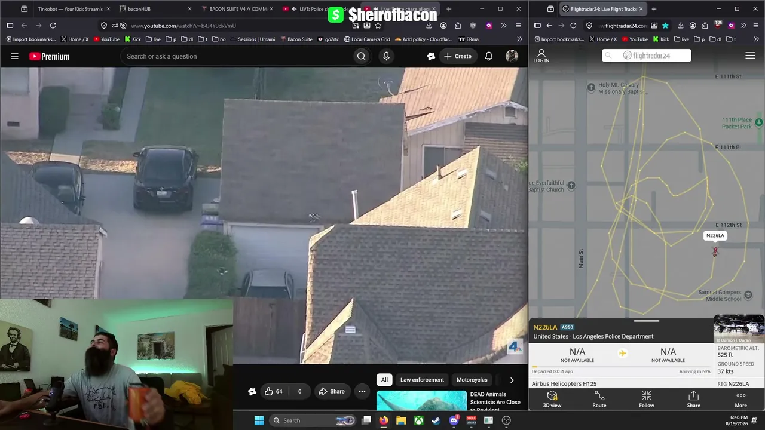The image size is (765, 430).
Task: Open 'Kick' bookmark in YouTube window
Action: coord(133,39)
